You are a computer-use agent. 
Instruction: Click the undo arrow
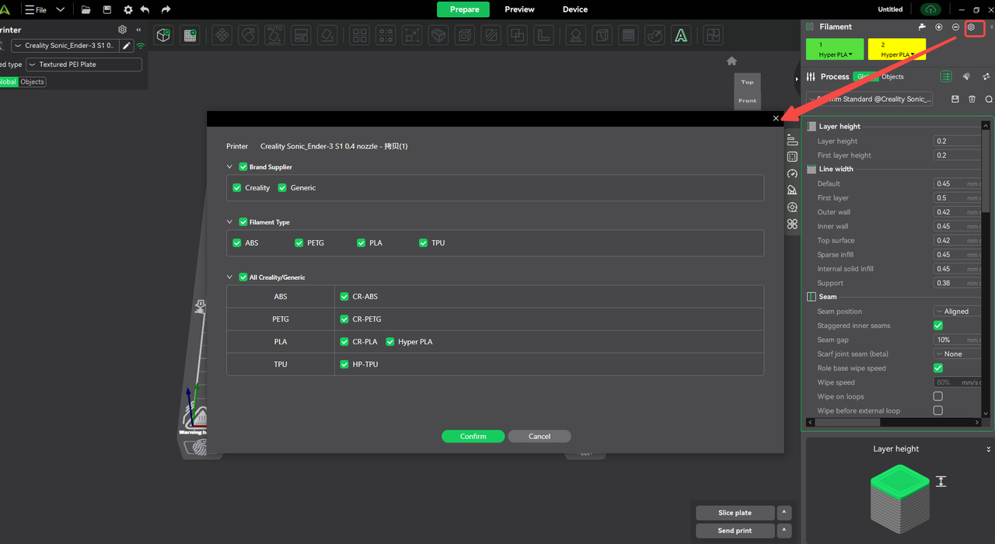point(145,9)
